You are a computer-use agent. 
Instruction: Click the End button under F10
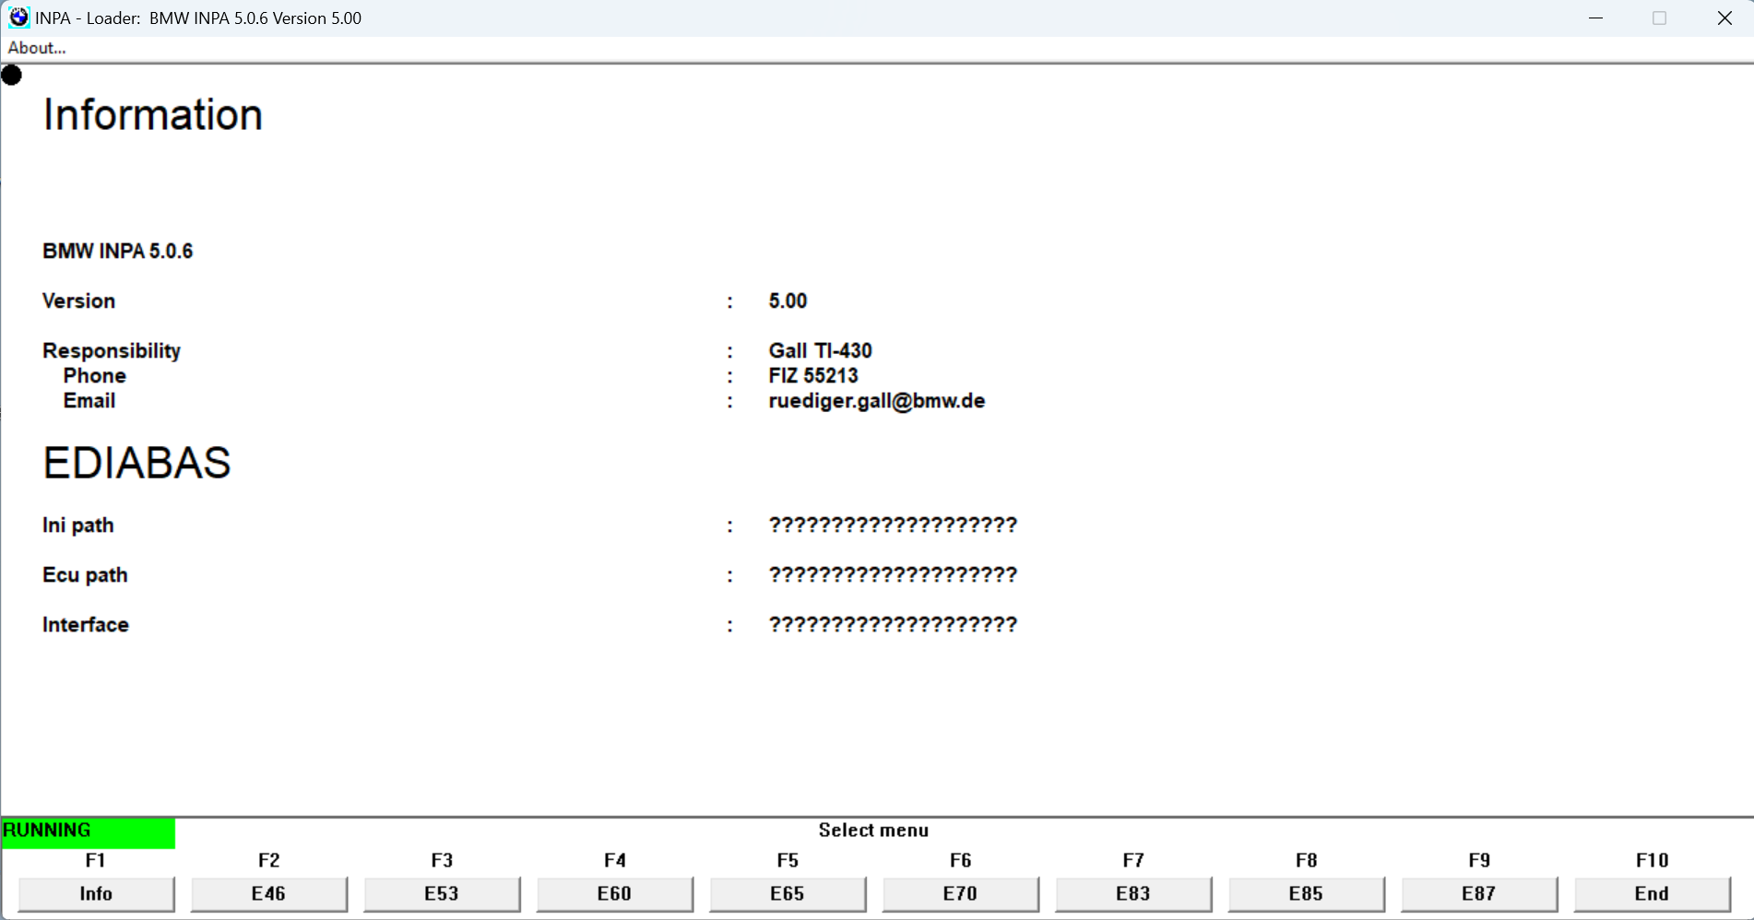(x=1652, y=893)
